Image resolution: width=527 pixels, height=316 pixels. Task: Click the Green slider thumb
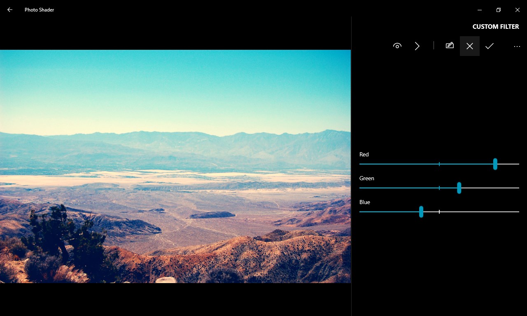tap(459, 188)
